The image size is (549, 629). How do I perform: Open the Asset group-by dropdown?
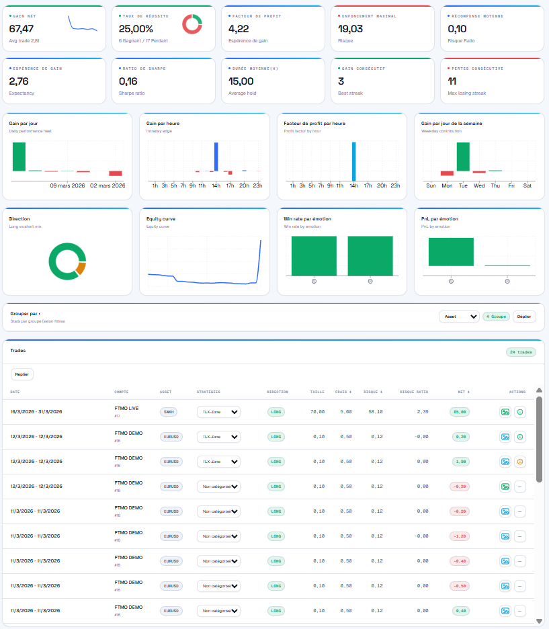pyautogui.click(x=459, y=317)
